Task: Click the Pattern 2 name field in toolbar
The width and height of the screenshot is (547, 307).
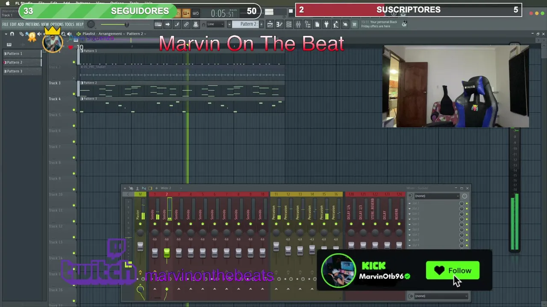Action: click(x=245, y=24)
